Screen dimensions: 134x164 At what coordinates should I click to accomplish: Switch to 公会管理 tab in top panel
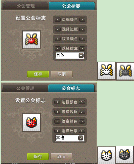(26, 6)
